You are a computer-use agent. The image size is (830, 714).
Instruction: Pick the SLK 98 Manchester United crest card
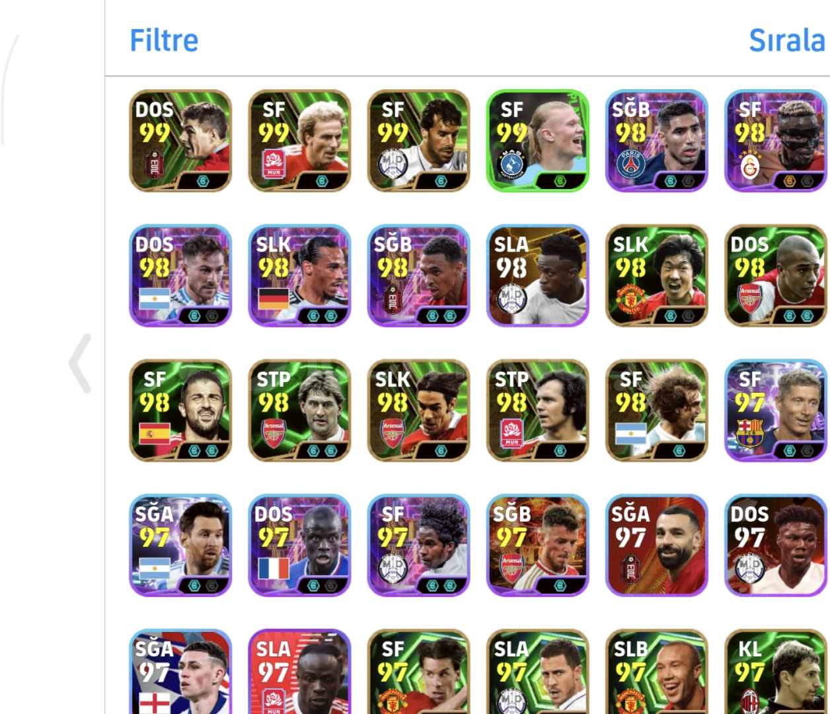point(657,276)
